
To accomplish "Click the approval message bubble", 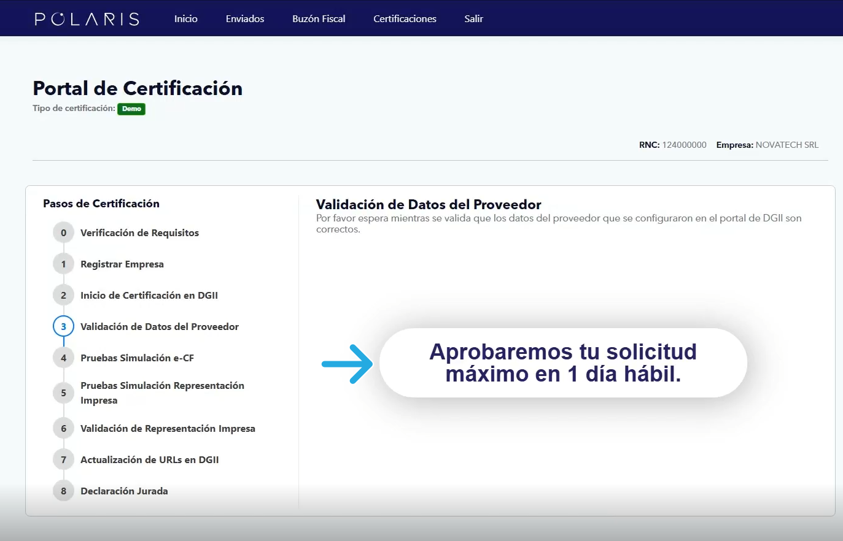I will click(563, 363).
